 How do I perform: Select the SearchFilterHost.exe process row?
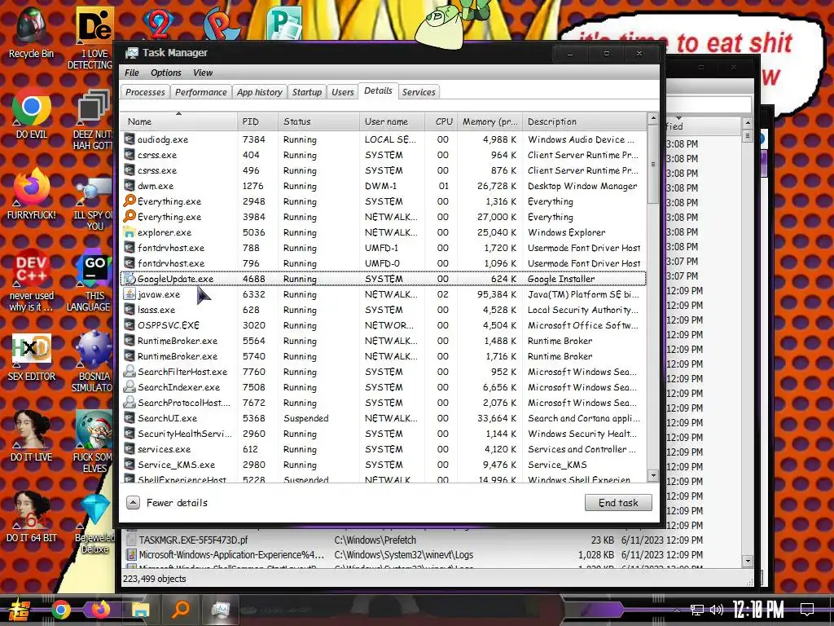point(384,372)
